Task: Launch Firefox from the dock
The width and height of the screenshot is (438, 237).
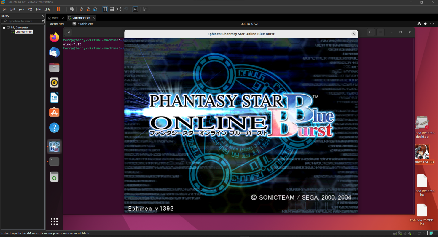Action: click(54, 37)
